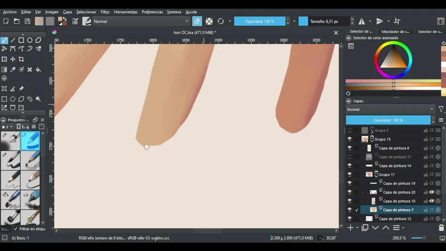Move layer down arrow icon

[x=375, y=228]
